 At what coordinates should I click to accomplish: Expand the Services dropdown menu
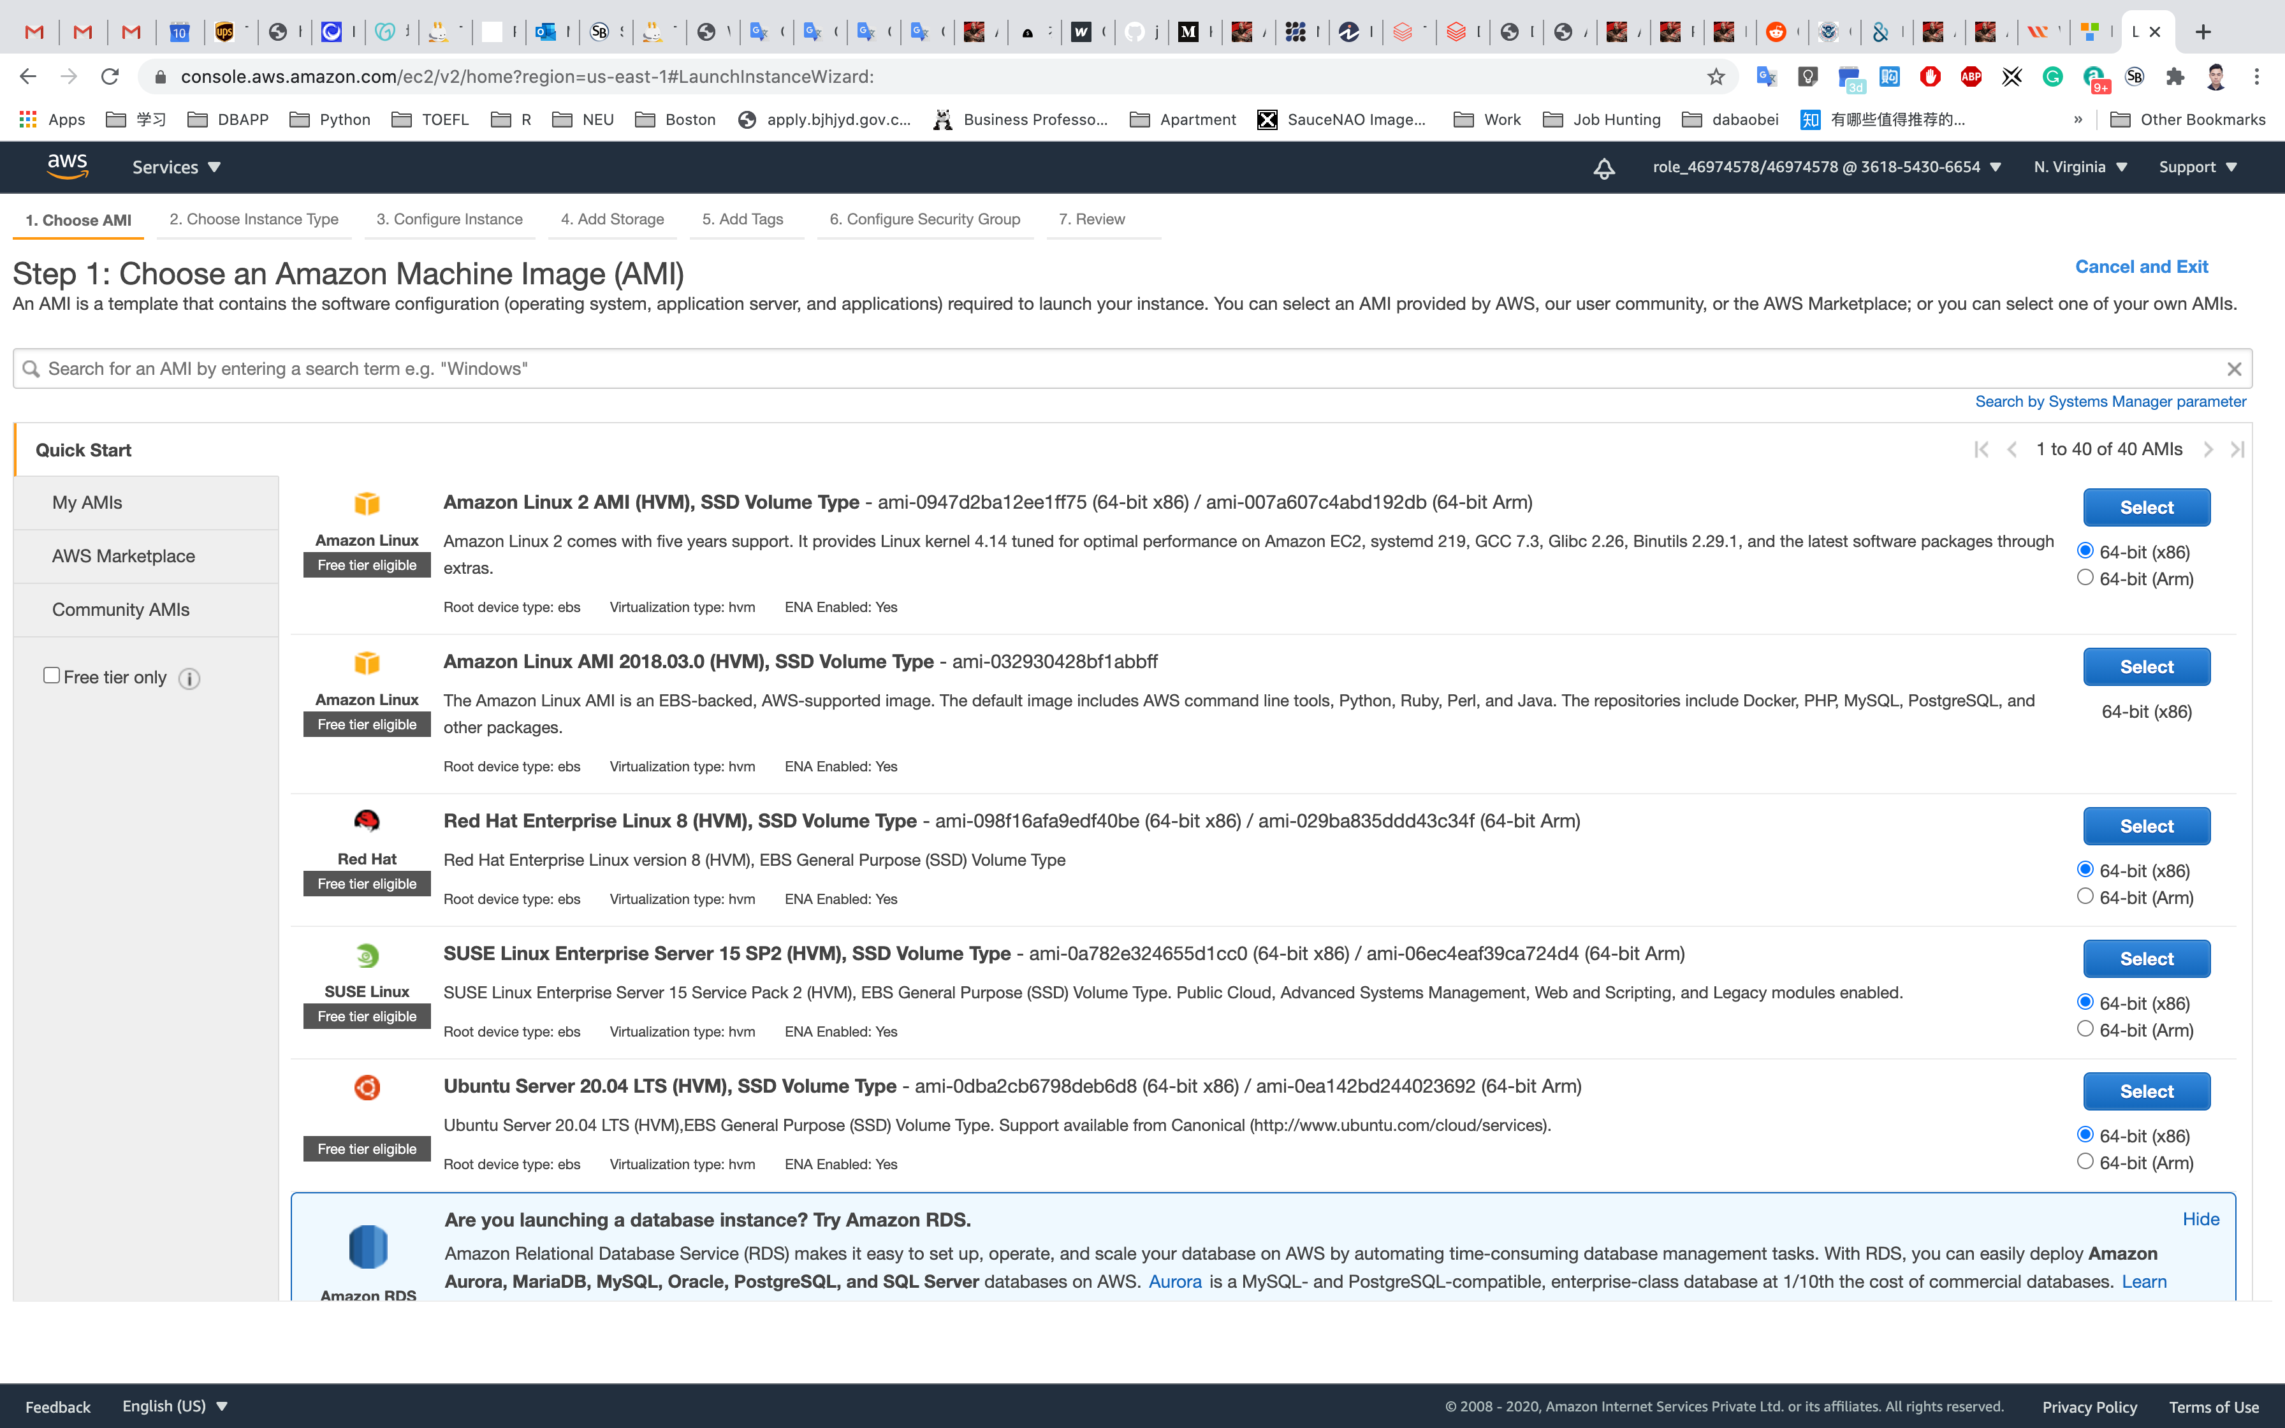point(175,167)
